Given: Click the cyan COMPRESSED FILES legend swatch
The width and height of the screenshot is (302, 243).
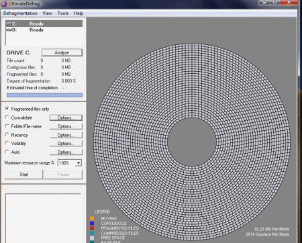Looking at the screenshot, I should click(92, 233).
